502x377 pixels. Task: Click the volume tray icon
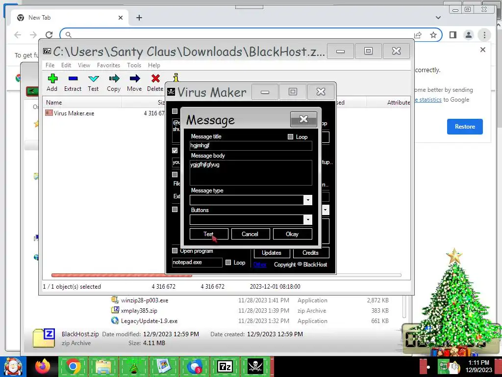point(454,366)
